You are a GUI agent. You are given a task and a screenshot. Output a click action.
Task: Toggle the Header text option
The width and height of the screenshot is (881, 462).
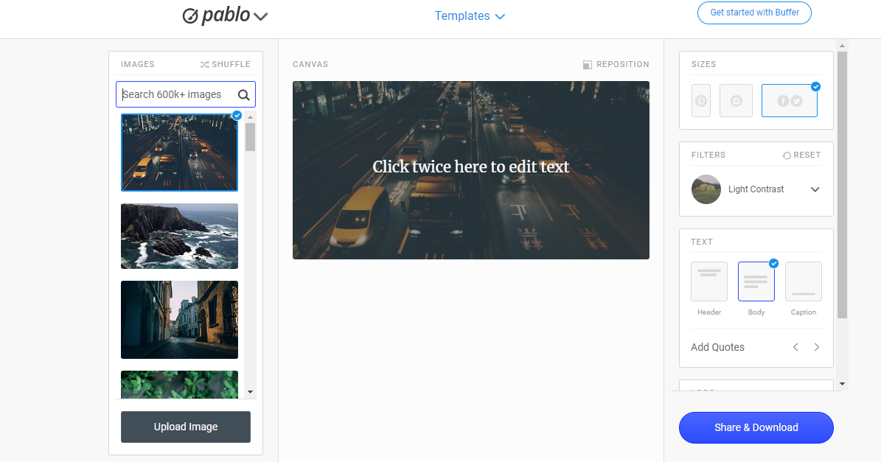708,281
